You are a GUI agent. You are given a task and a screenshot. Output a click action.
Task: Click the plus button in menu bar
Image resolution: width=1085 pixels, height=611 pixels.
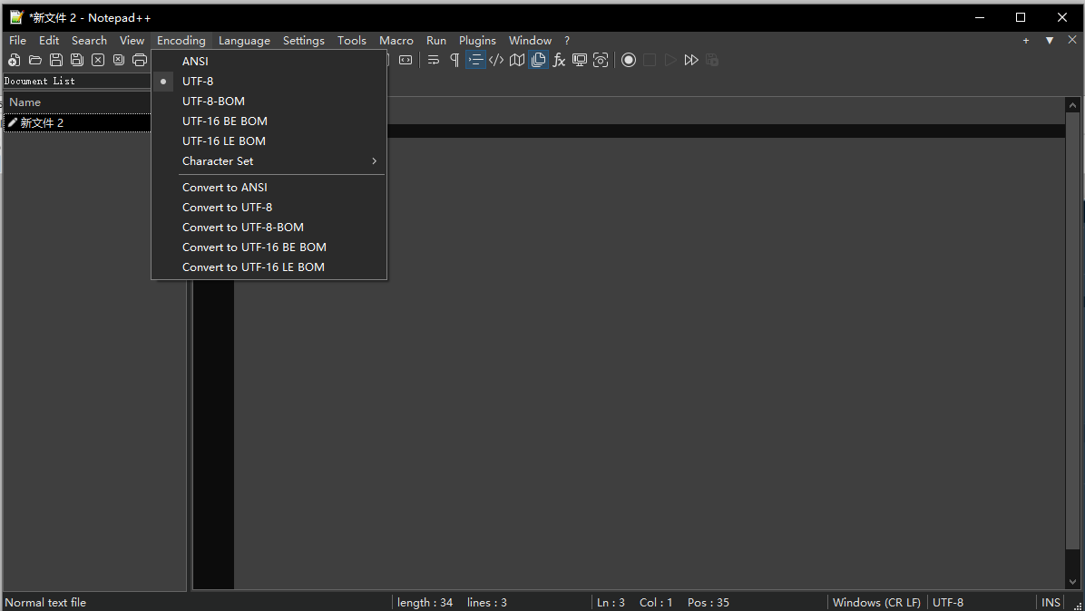pyautogui.click(x=1026, y=40)
